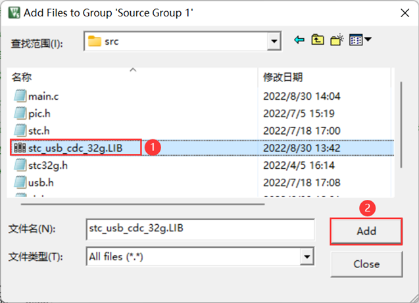Screen dimensions: 419x303
Task: Click the usb.h file icon
Action: point(20,182)
